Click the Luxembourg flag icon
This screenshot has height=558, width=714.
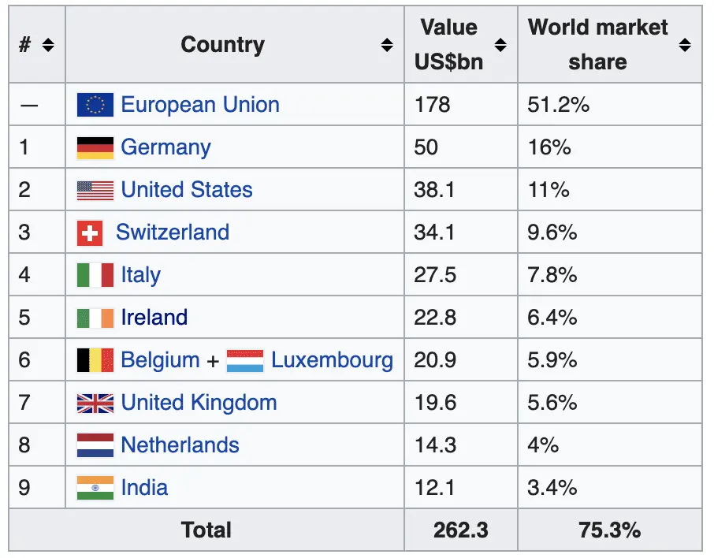245,360
